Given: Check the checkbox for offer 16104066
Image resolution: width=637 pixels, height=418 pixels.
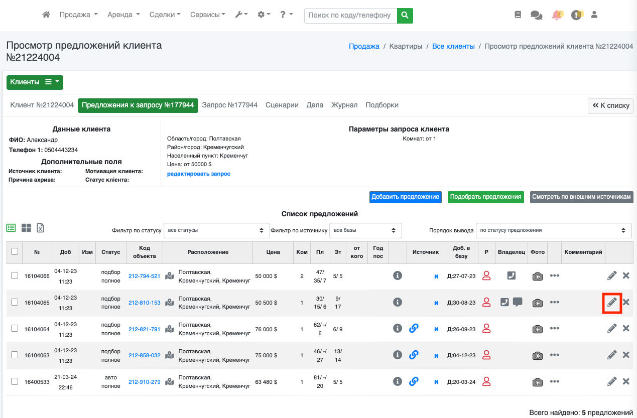Looking at the screenshot, I should pyautogui.click(x=15, y=275).
